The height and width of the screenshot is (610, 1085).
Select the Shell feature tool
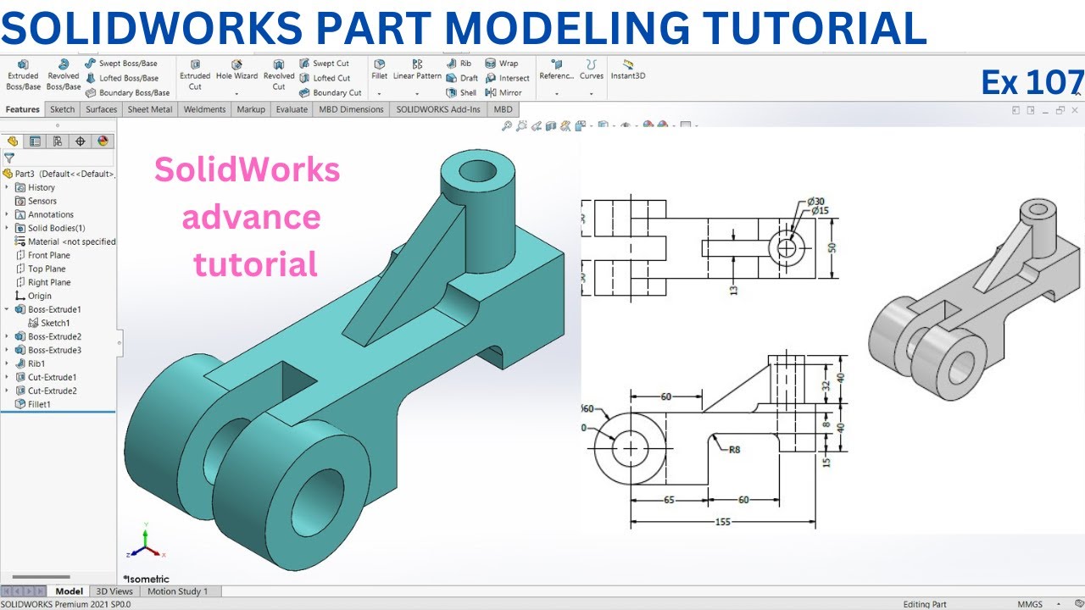[461, 92]
